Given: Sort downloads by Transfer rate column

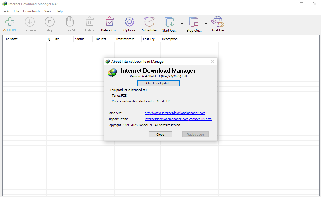Looking at the screenshot, I should [125, 39].
